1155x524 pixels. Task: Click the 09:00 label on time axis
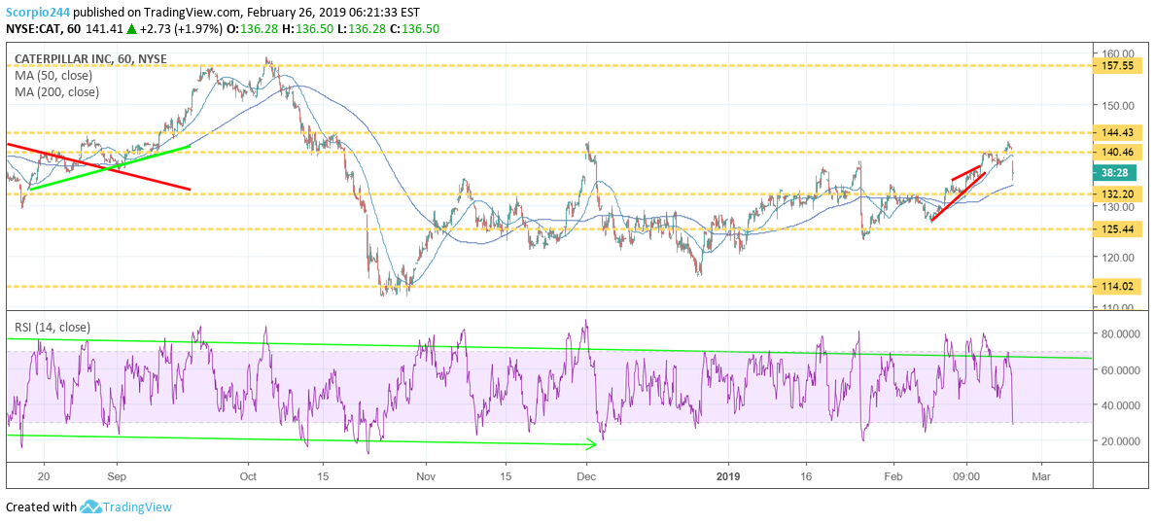pyautogui.click(x=967, y=476)
